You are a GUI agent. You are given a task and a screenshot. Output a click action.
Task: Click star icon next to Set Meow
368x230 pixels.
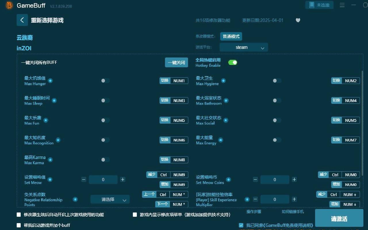(x=50, y=180)
